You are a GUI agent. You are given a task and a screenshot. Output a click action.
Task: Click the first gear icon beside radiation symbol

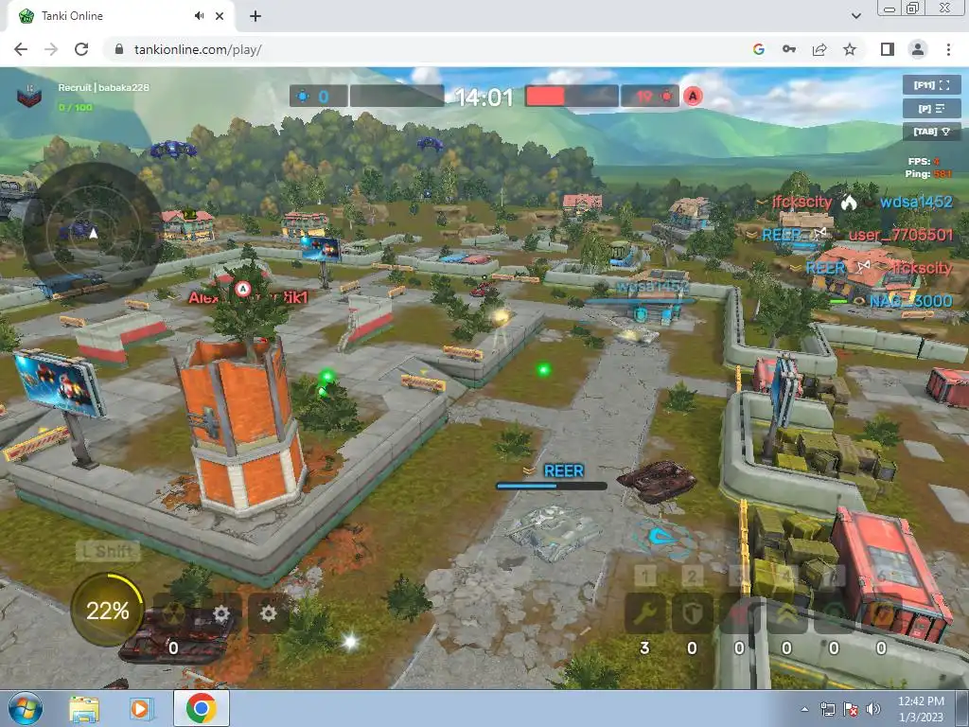(x=221, y=613)
